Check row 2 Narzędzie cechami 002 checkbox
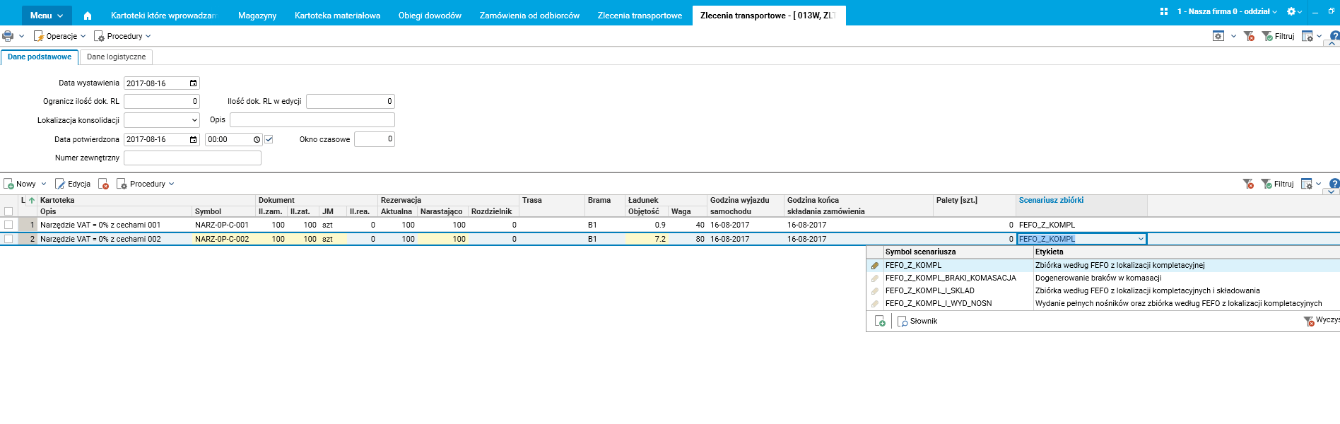Image resolution: width=1340 pixels, height=424 pixels. [8, 239]
